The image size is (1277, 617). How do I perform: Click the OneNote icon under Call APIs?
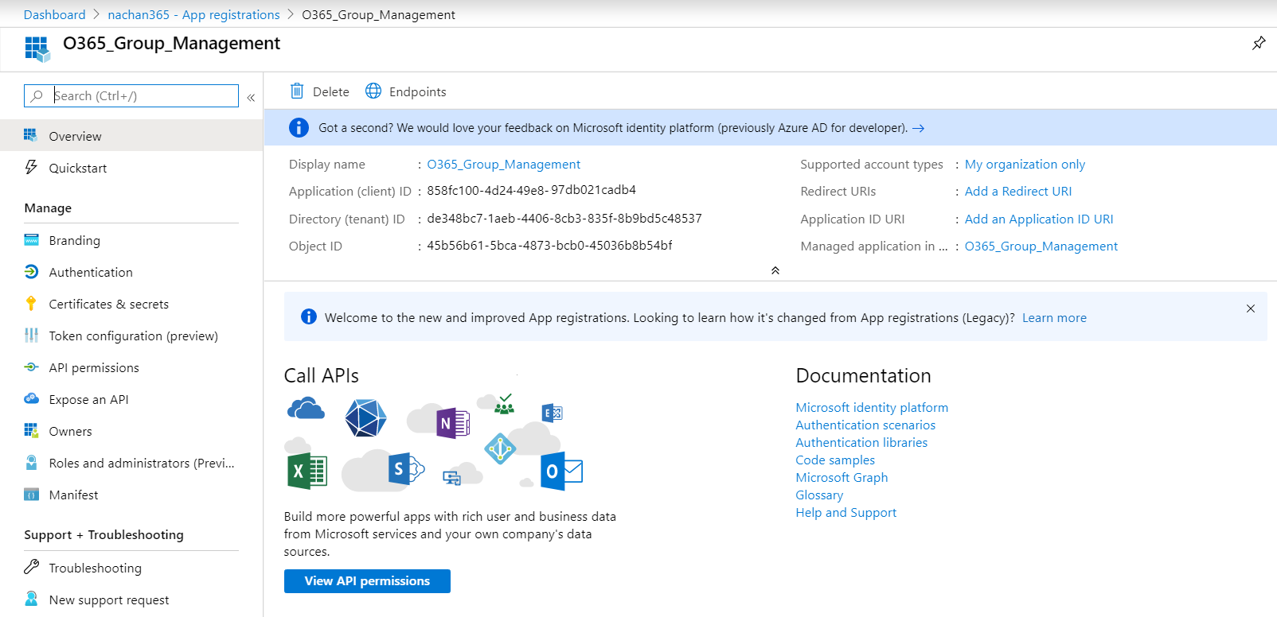click(x=452, y=423)
